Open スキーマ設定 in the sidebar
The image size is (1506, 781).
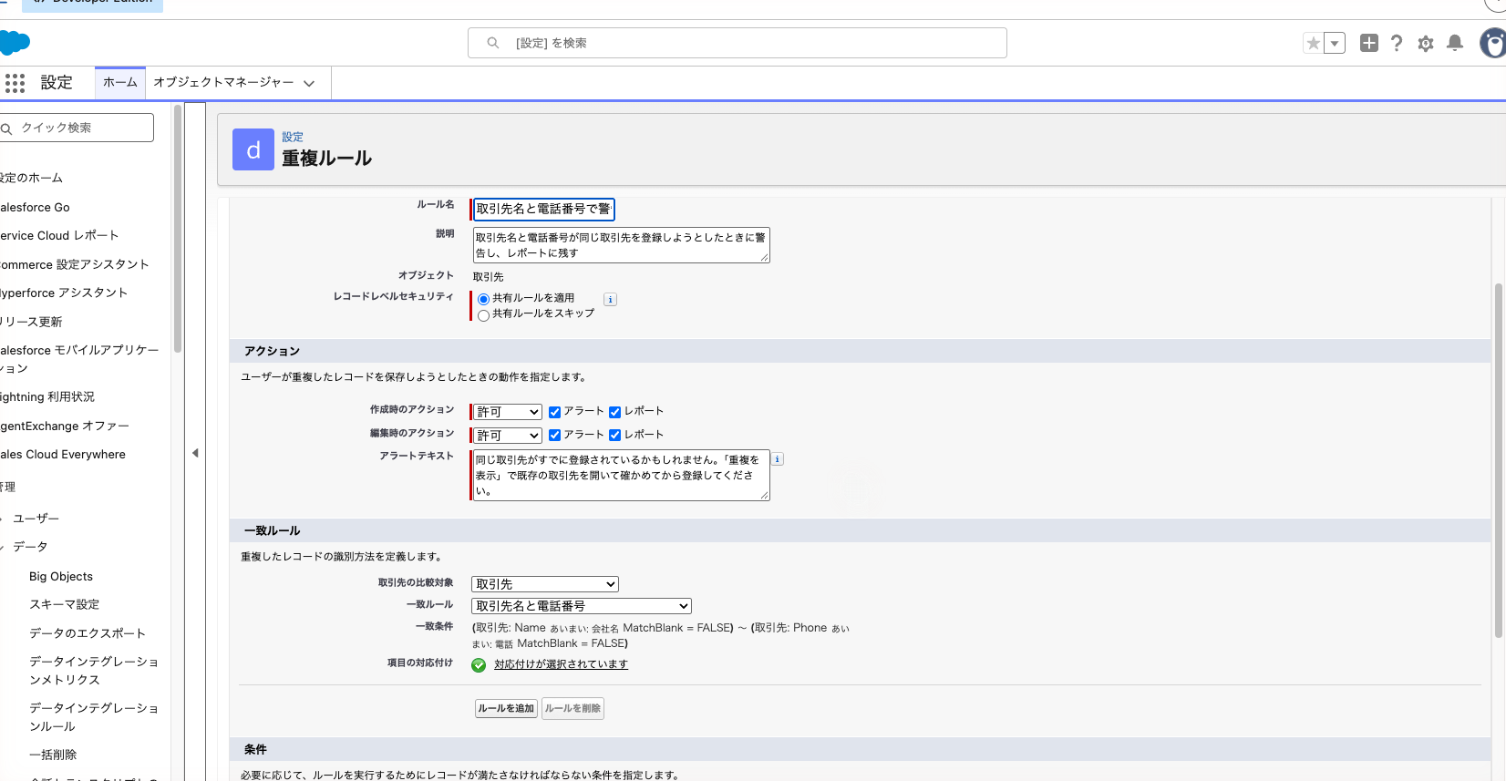64,604
